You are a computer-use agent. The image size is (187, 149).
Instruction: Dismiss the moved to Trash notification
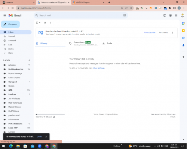46,137
